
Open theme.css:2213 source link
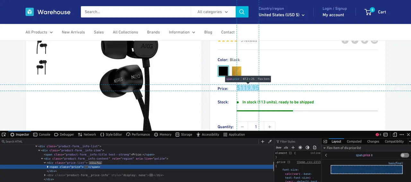coord(309,162)
